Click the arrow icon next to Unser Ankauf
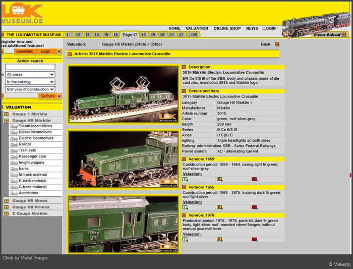 coord(344,35)
